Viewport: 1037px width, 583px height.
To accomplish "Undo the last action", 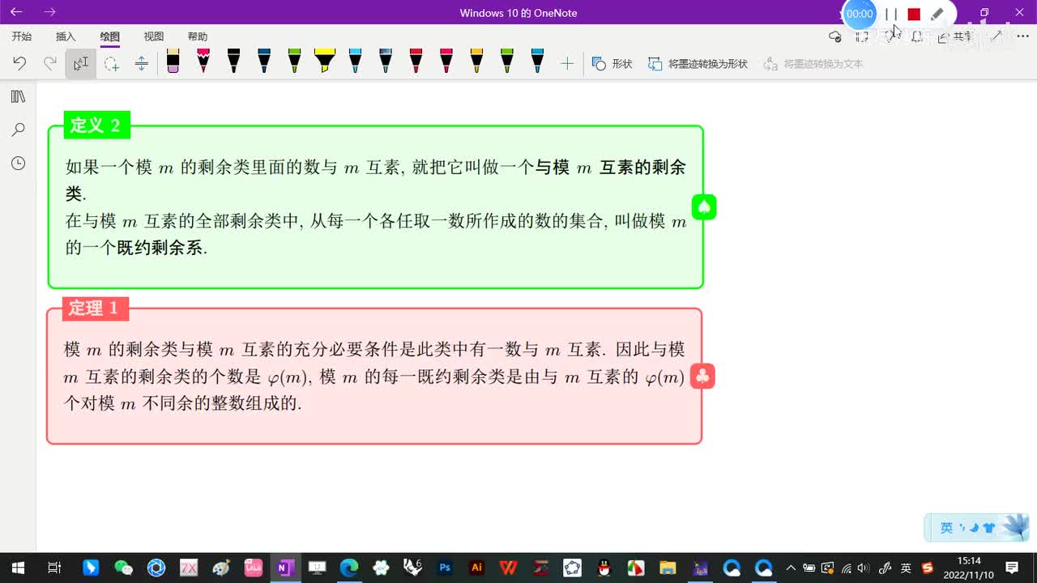I will (19, 63).
